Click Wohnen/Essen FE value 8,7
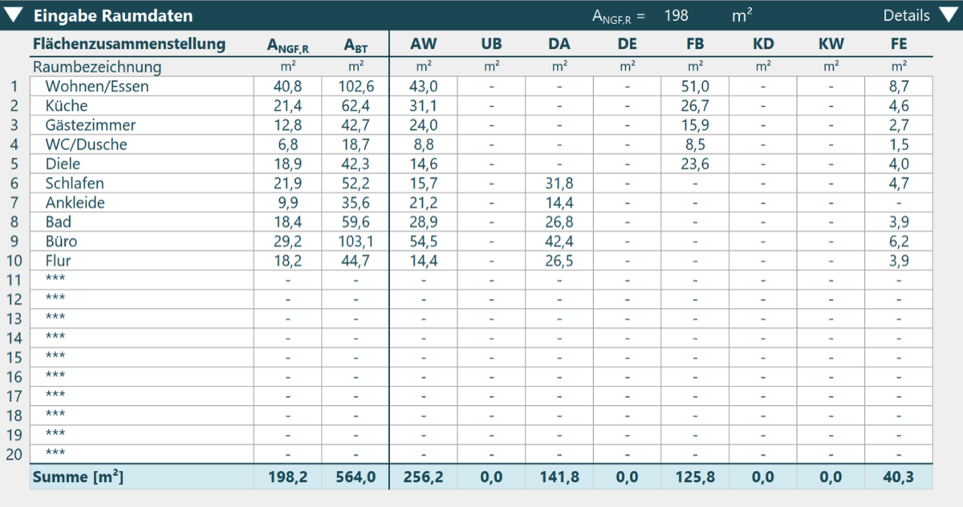Screen dimensions: 963x507 point(899,87)
